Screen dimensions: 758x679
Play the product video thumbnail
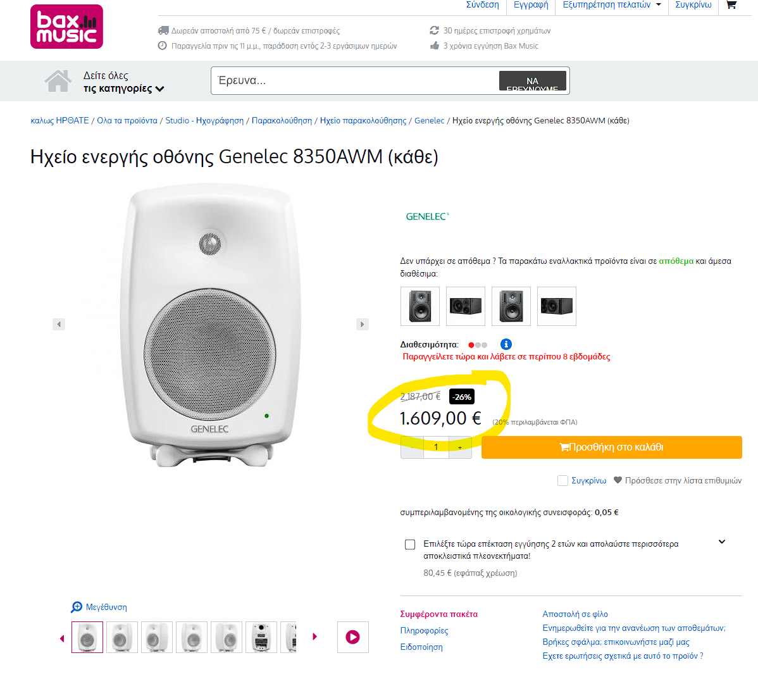(x=352, y=637)
